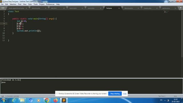183x103 pixels.
Task: Close the result.php tab
Action: point(101,8)
